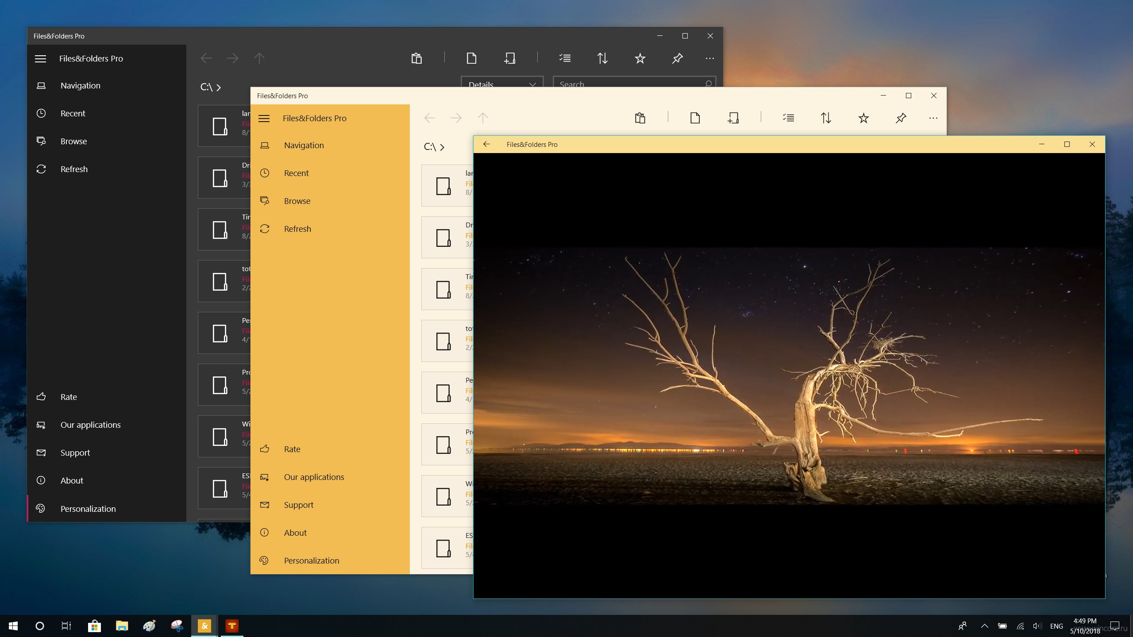The width and height of the screenshot is (1133, 637).
Task: Open Navigation in yellow window sidebar
Action: [x=330, y=145]
